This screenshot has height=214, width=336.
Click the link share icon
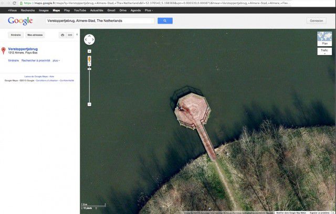pos(70,35)
